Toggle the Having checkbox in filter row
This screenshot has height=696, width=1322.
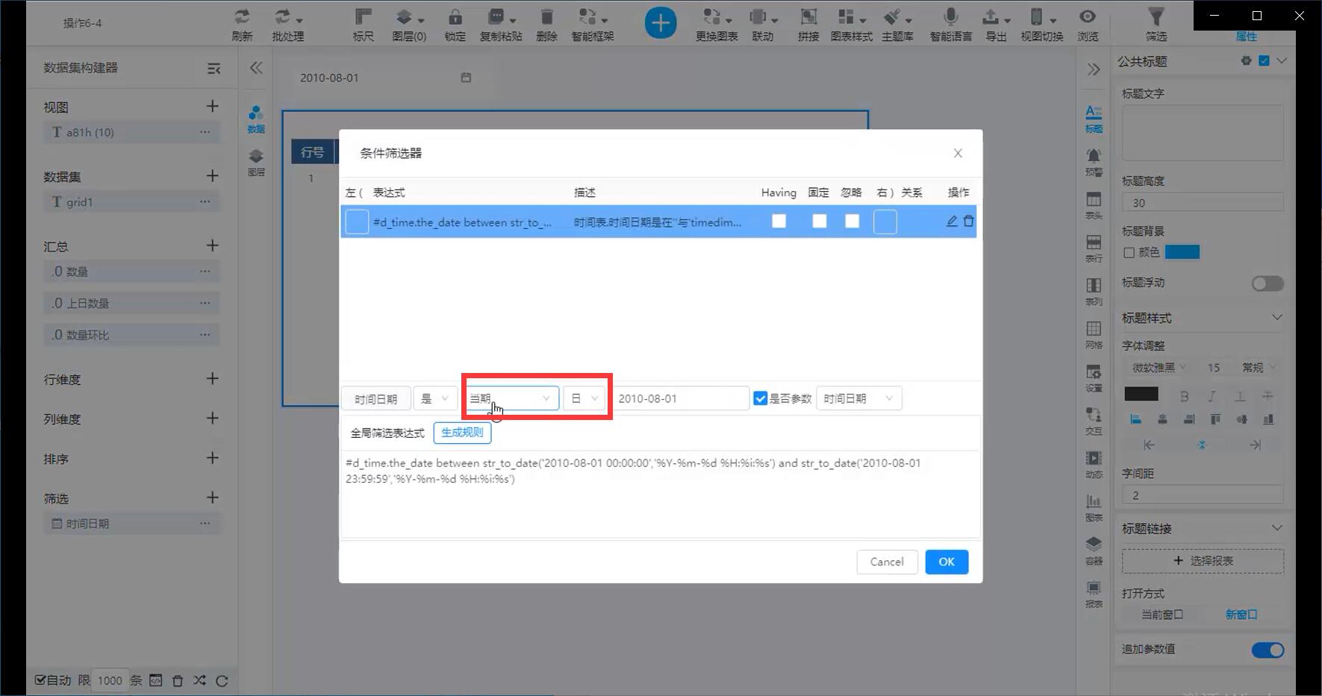point(779,222)
